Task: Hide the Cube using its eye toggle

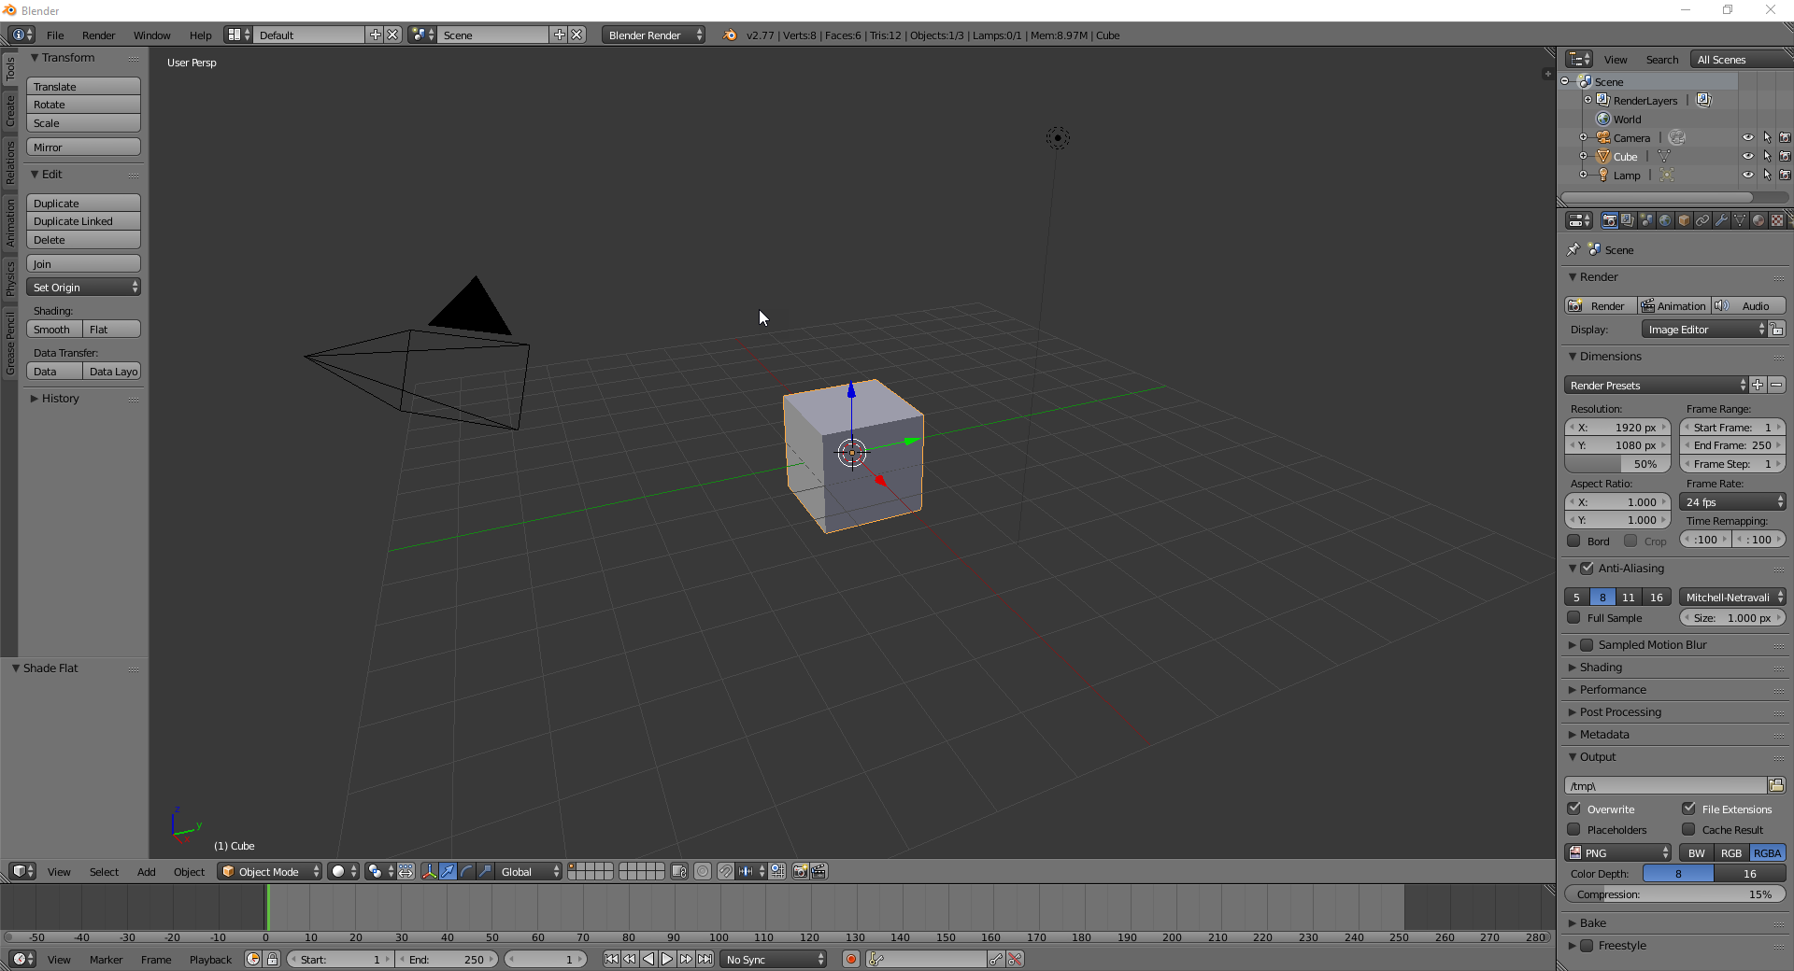Action: tap(1749, 156)
